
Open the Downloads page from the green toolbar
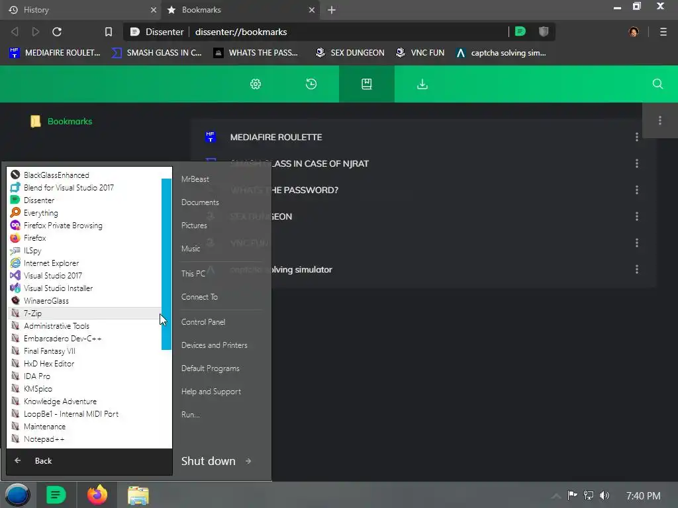point(422,84)
